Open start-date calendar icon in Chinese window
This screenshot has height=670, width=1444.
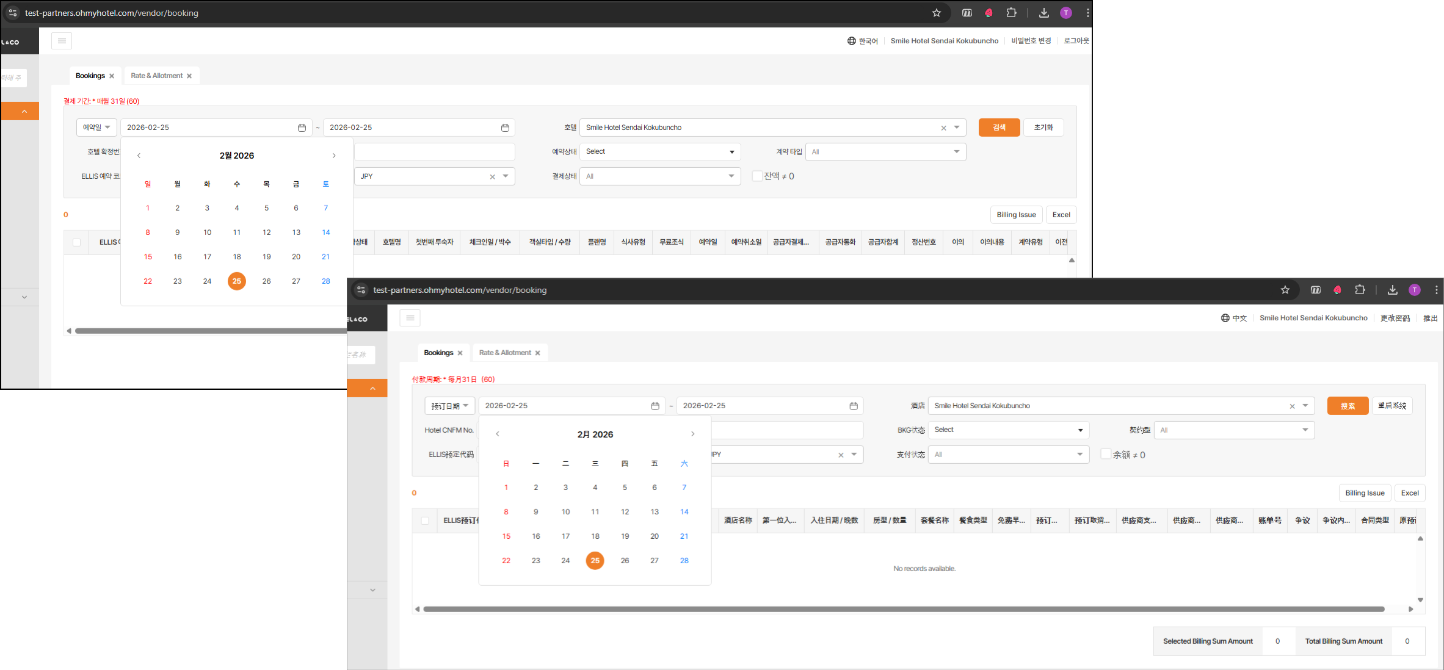point(655,406)
